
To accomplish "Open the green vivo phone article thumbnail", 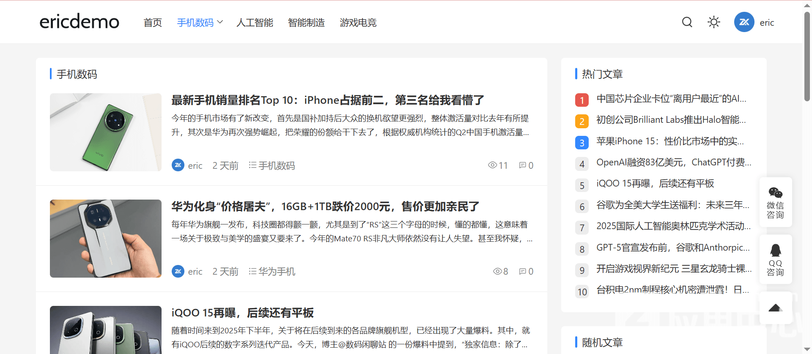I will tap(106, 132).
